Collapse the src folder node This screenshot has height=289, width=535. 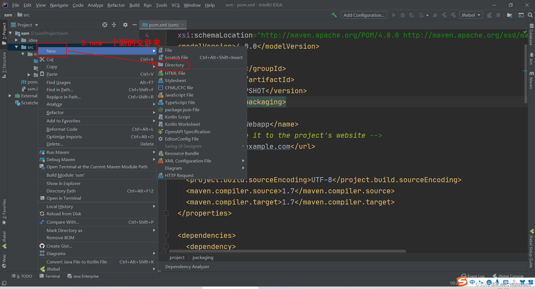pos(16,47)
